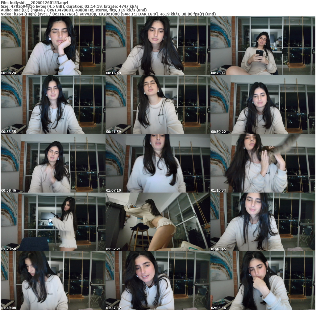
Task: Click the Video h264 stream info line
Action: 108,14
